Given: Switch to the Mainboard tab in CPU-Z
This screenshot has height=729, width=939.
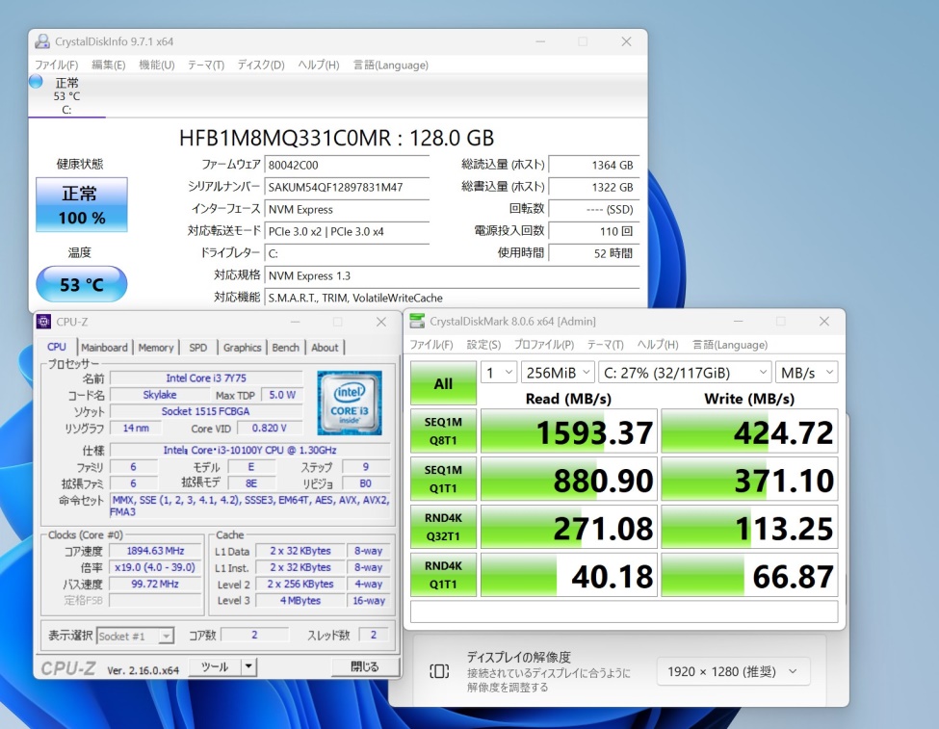Looking at the screenshot, I should coord(104,348).
